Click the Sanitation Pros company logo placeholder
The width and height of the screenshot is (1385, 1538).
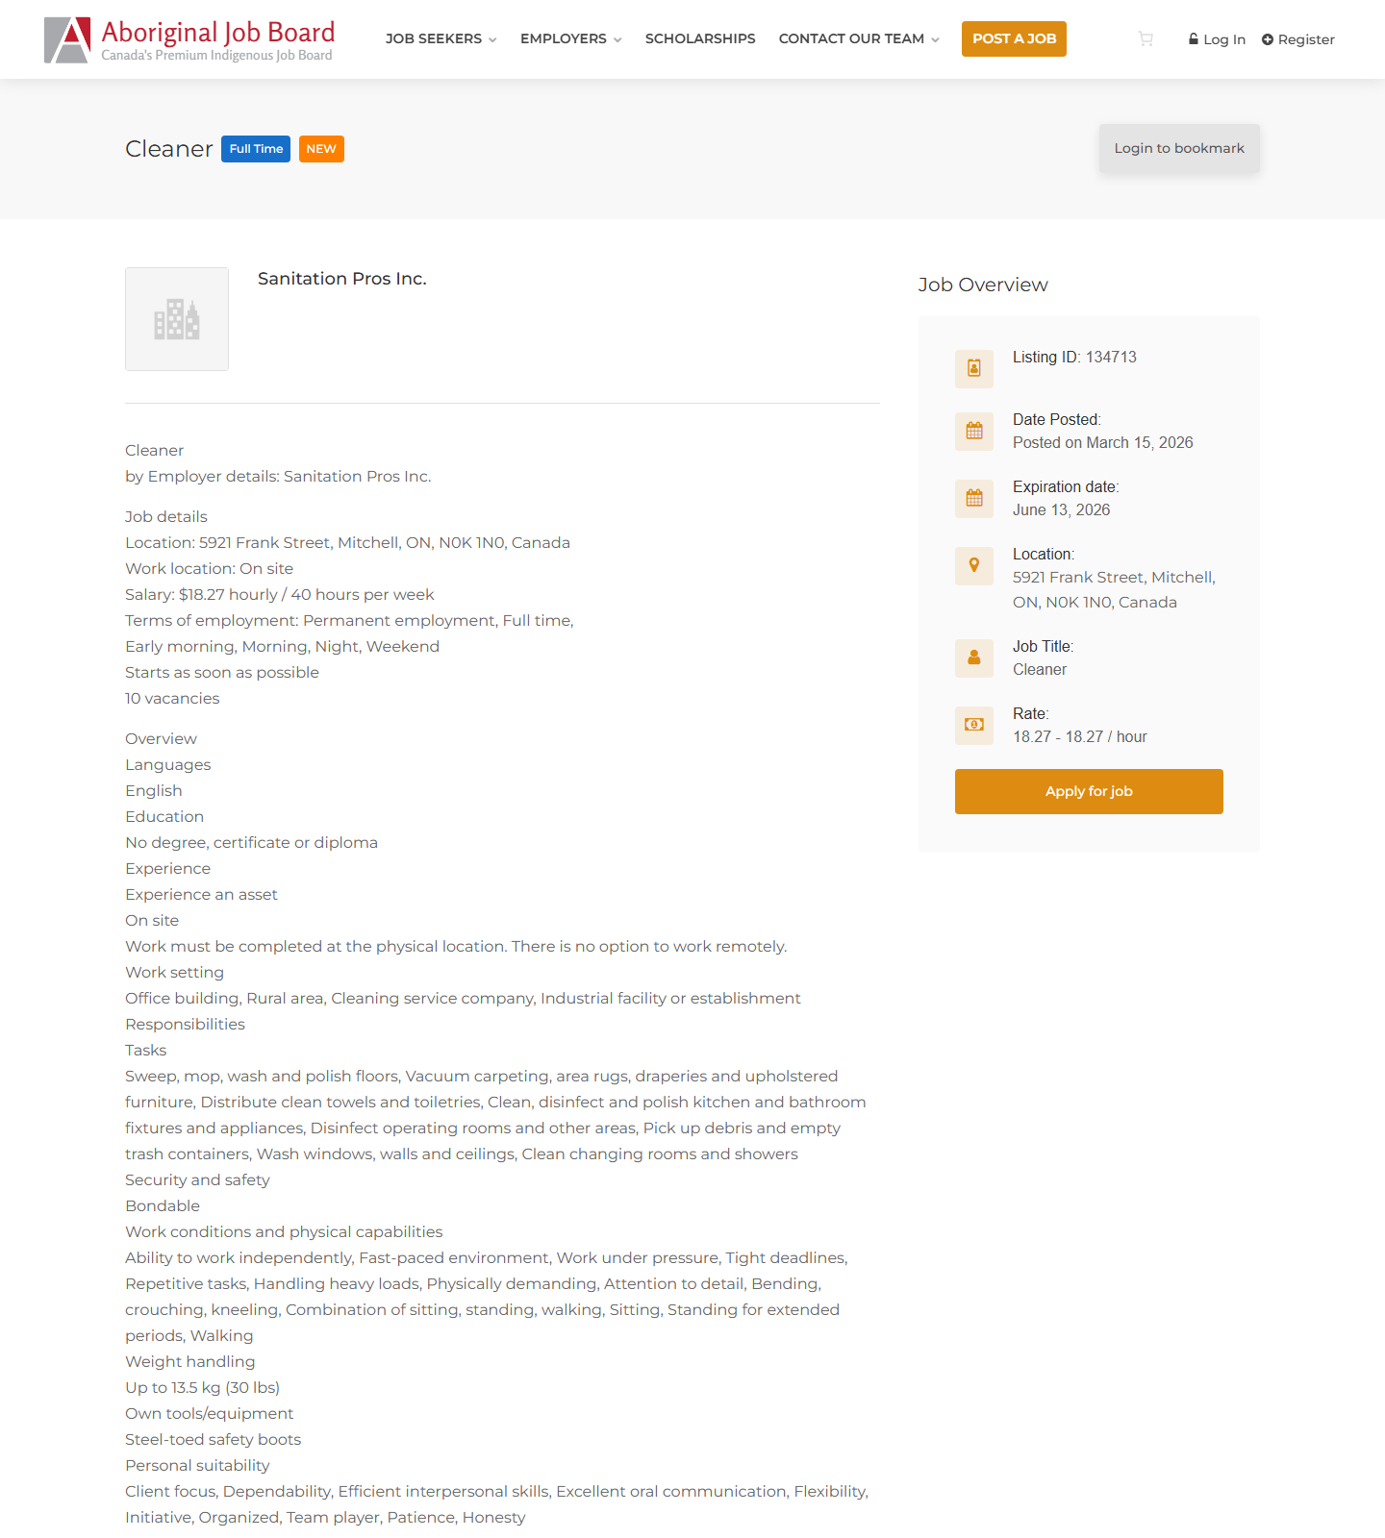(177, 318)
